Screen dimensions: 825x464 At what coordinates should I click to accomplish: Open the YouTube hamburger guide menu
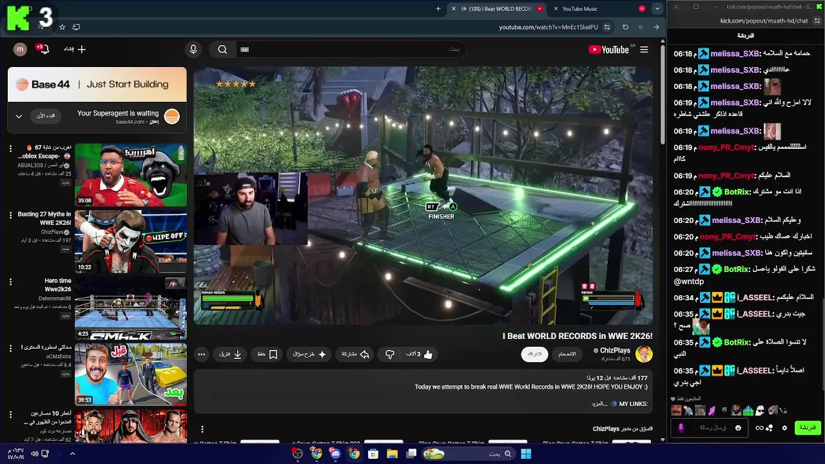644,50
